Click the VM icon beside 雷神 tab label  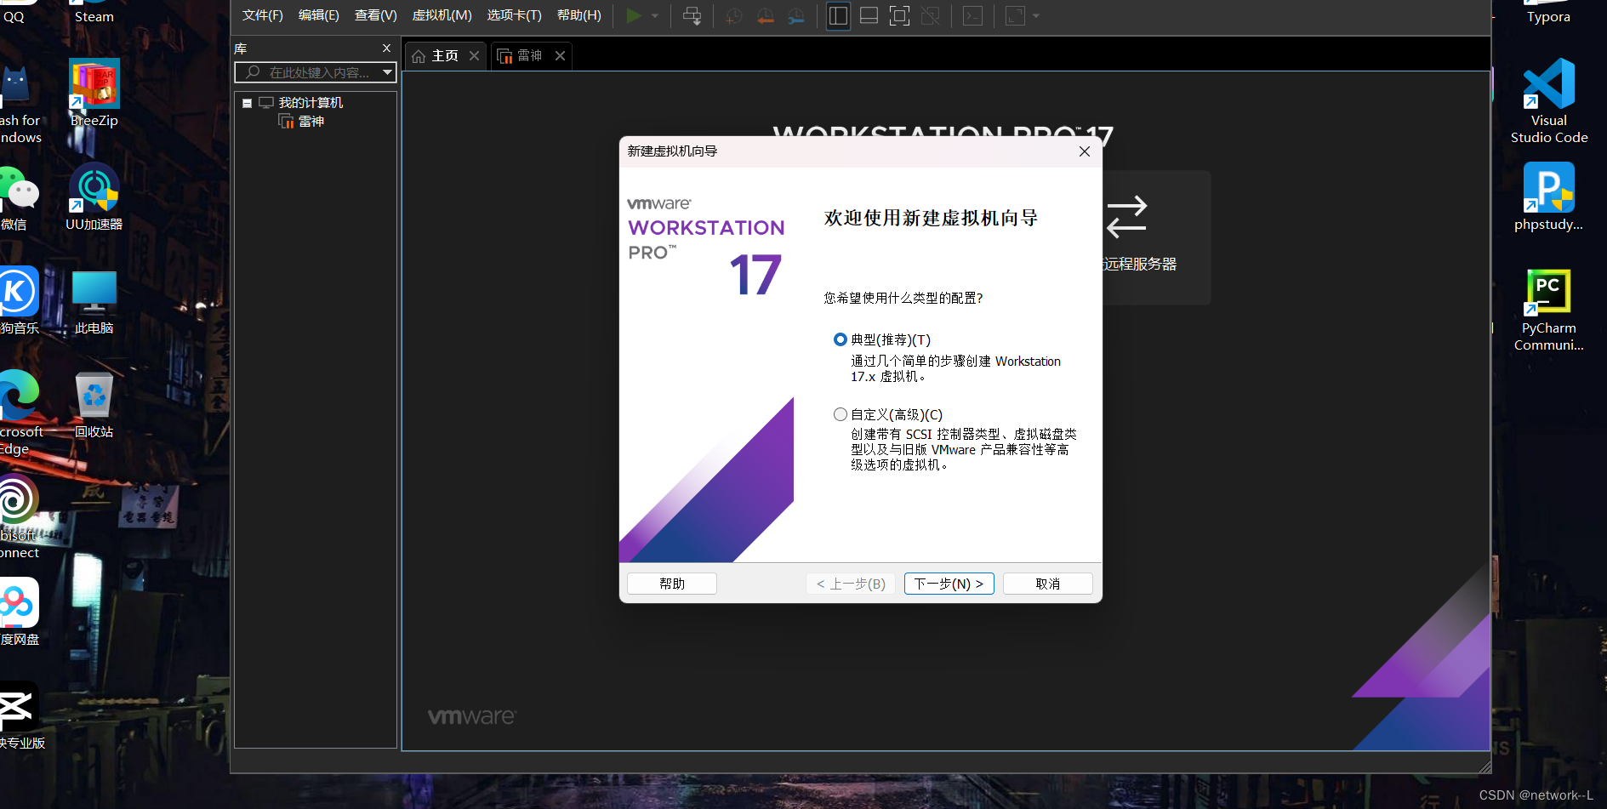point(504,56)
